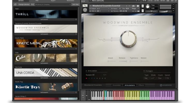Open the instrument info icon
Viewport: 190px width, 103px height.
138,6
